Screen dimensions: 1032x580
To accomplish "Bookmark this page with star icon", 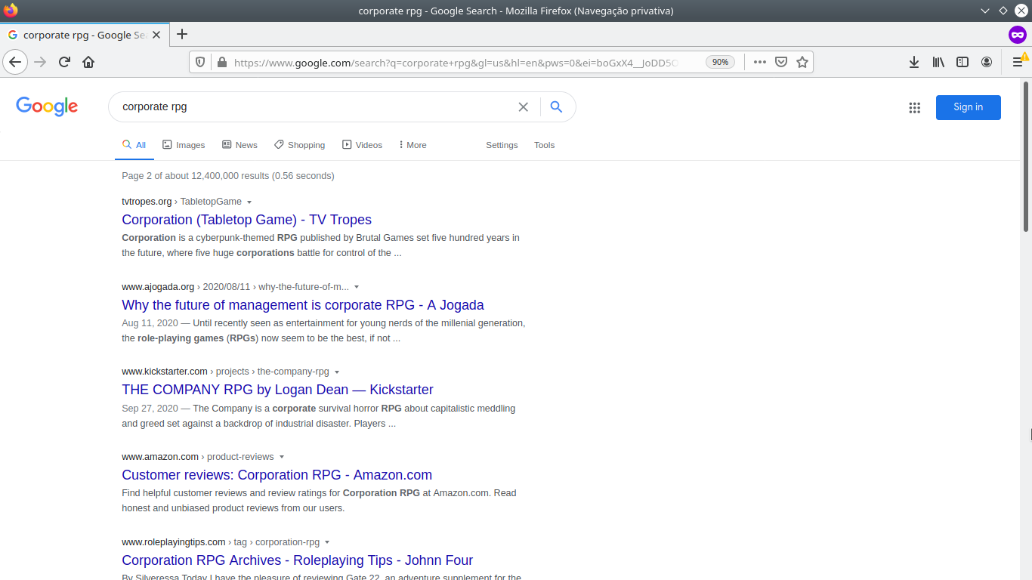I will coord(802,62).
